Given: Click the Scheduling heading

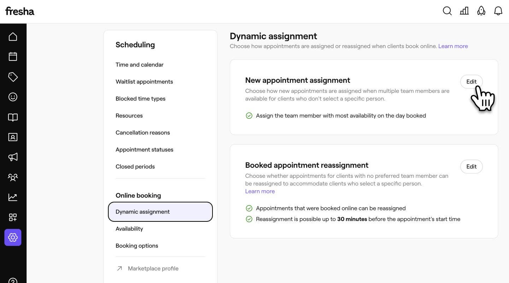Looking at the screenshot, I should (x=135, y=45).
